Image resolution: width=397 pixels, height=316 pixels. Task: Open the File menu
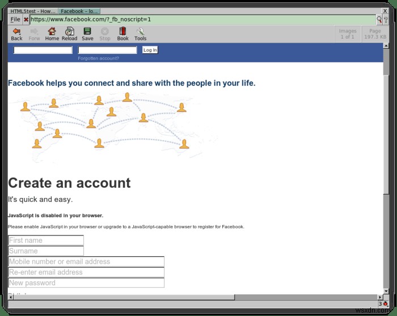click(x=15, y=19)
